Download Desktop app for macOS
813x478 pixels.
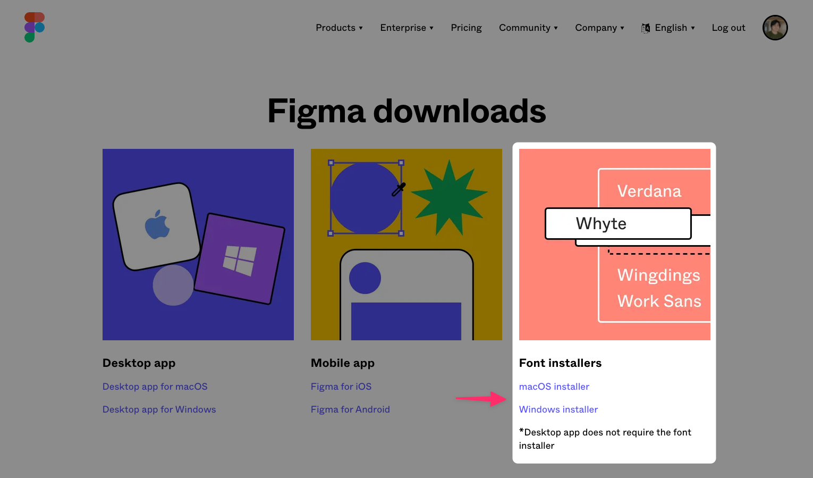[155, 387]
